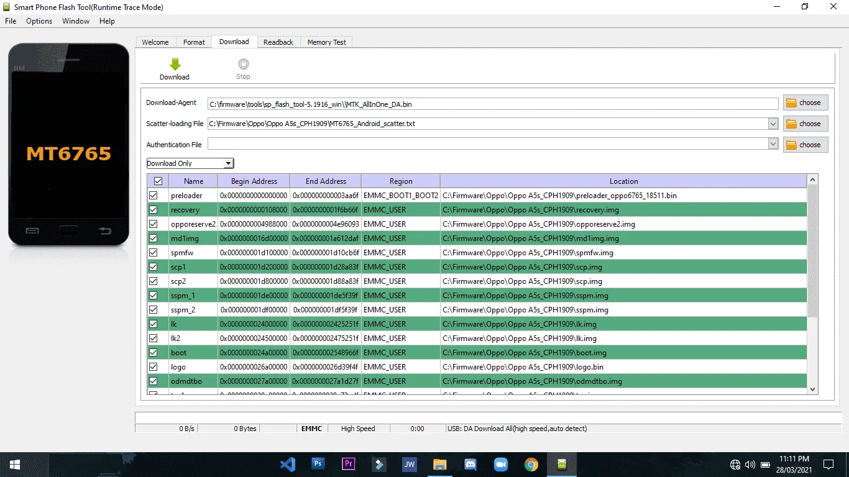Image resolution: width=849 pixels, height=477 pixels.
Task: Toggle the opporeserve2 row checkbox
Action: [153, 224]
